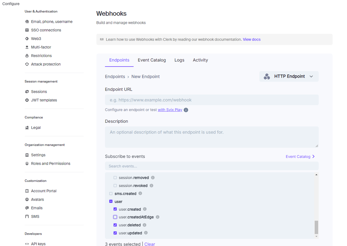Click the shield icon beside Attack protection
Viewport: 347px width, 246px height.
pyautogui.click(x=27, y=64)
